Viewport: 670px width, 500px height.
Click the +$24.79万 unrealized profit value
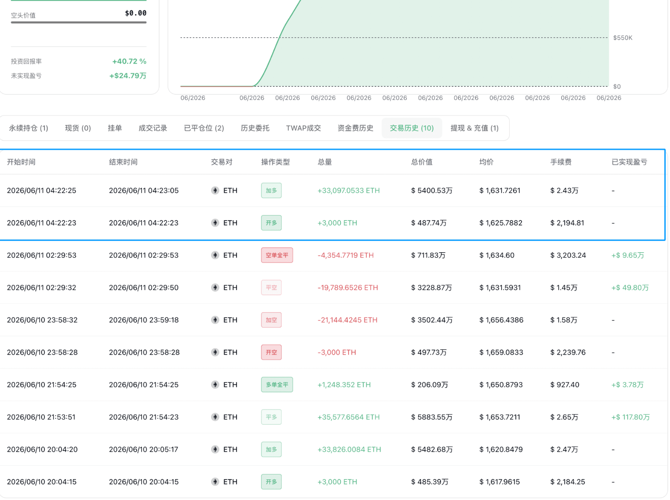click(128, 76)
